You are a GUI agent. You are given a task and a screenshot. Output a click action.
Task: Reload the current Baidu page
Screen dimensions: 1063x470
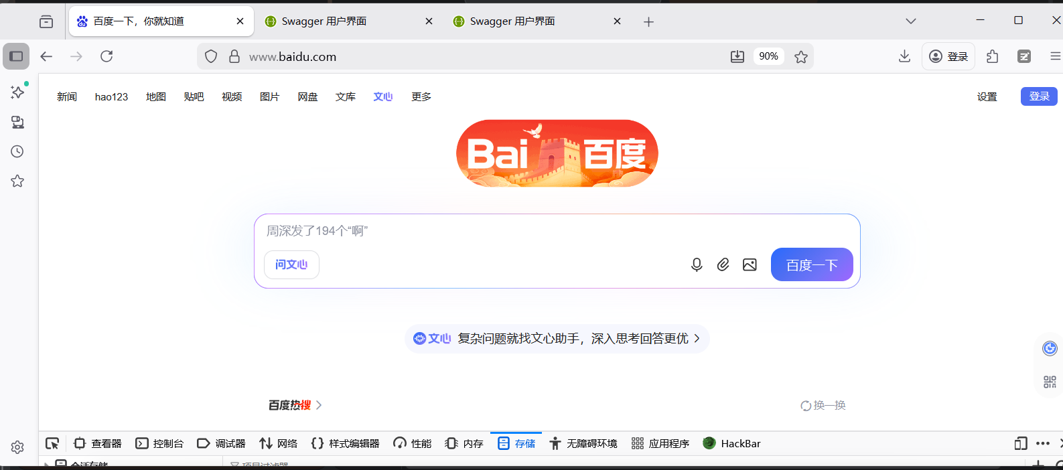click(107, 56)
